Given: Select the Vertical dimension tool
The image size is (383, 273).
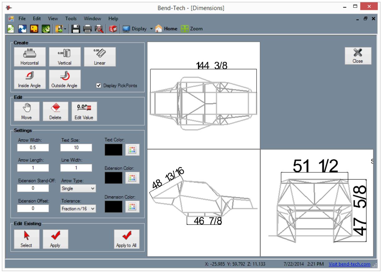Looking at the screenshot, I should pos(64,56).
